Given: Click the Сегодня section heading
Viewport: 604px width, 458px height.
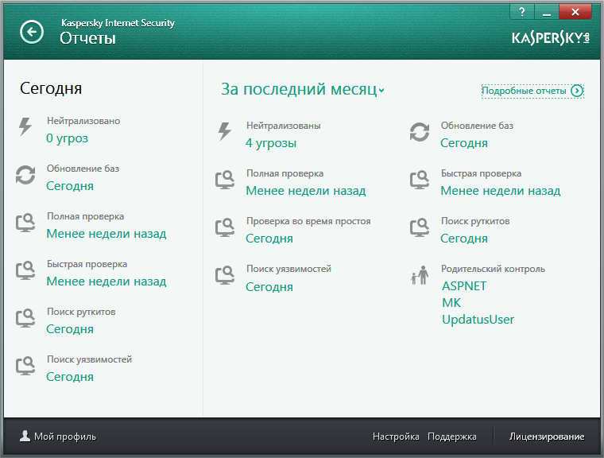Looking at the screenshot, I should 50,89.
